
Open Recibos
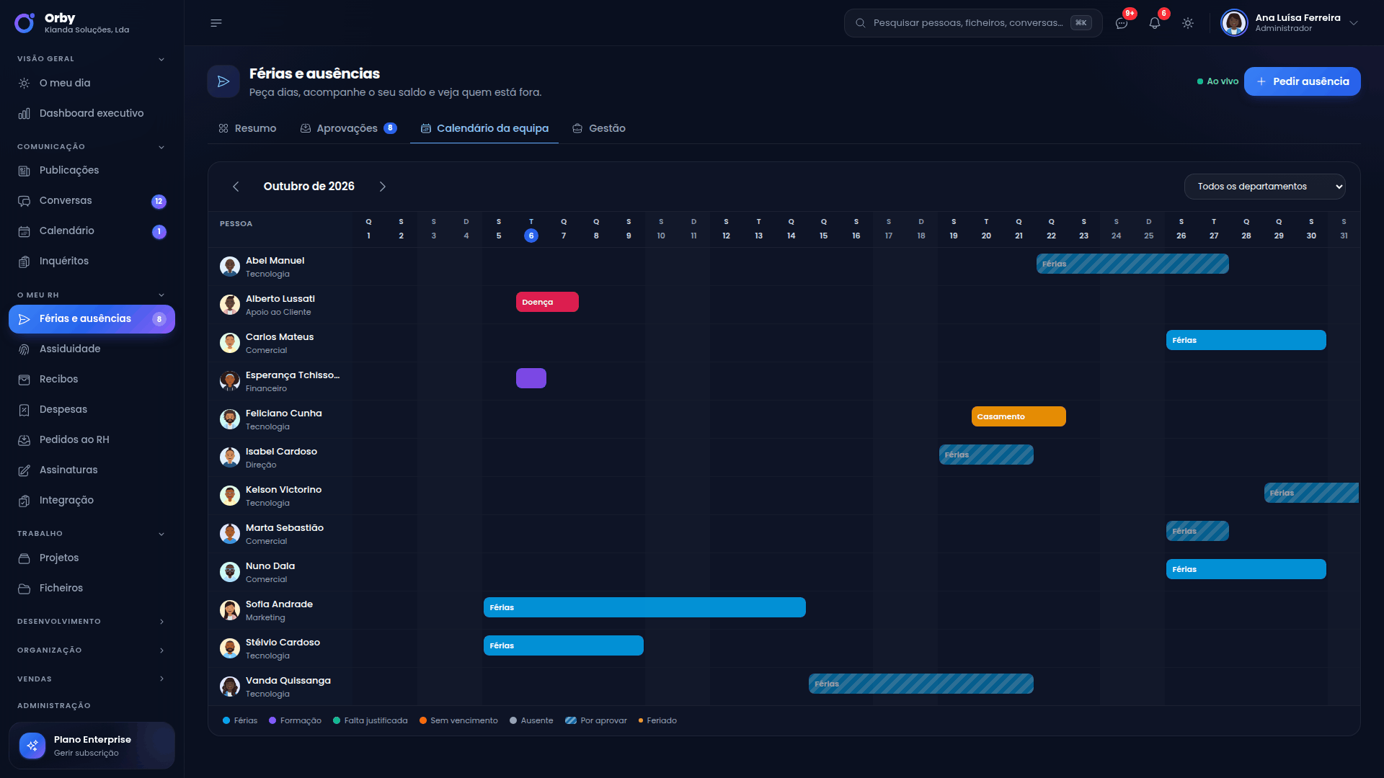point(92,379)
